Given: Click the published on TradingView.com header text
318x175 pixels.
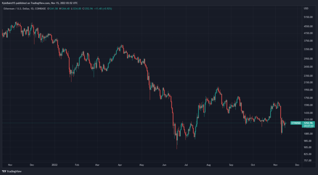Looking at the screenshot, I should 33,3.
